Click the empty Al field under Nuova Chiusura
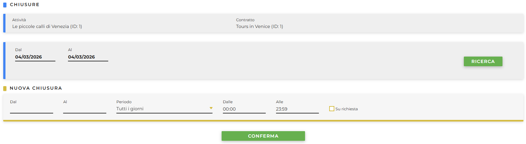The width and height of the screenshot is (526, 144). [x=84, y=109]
